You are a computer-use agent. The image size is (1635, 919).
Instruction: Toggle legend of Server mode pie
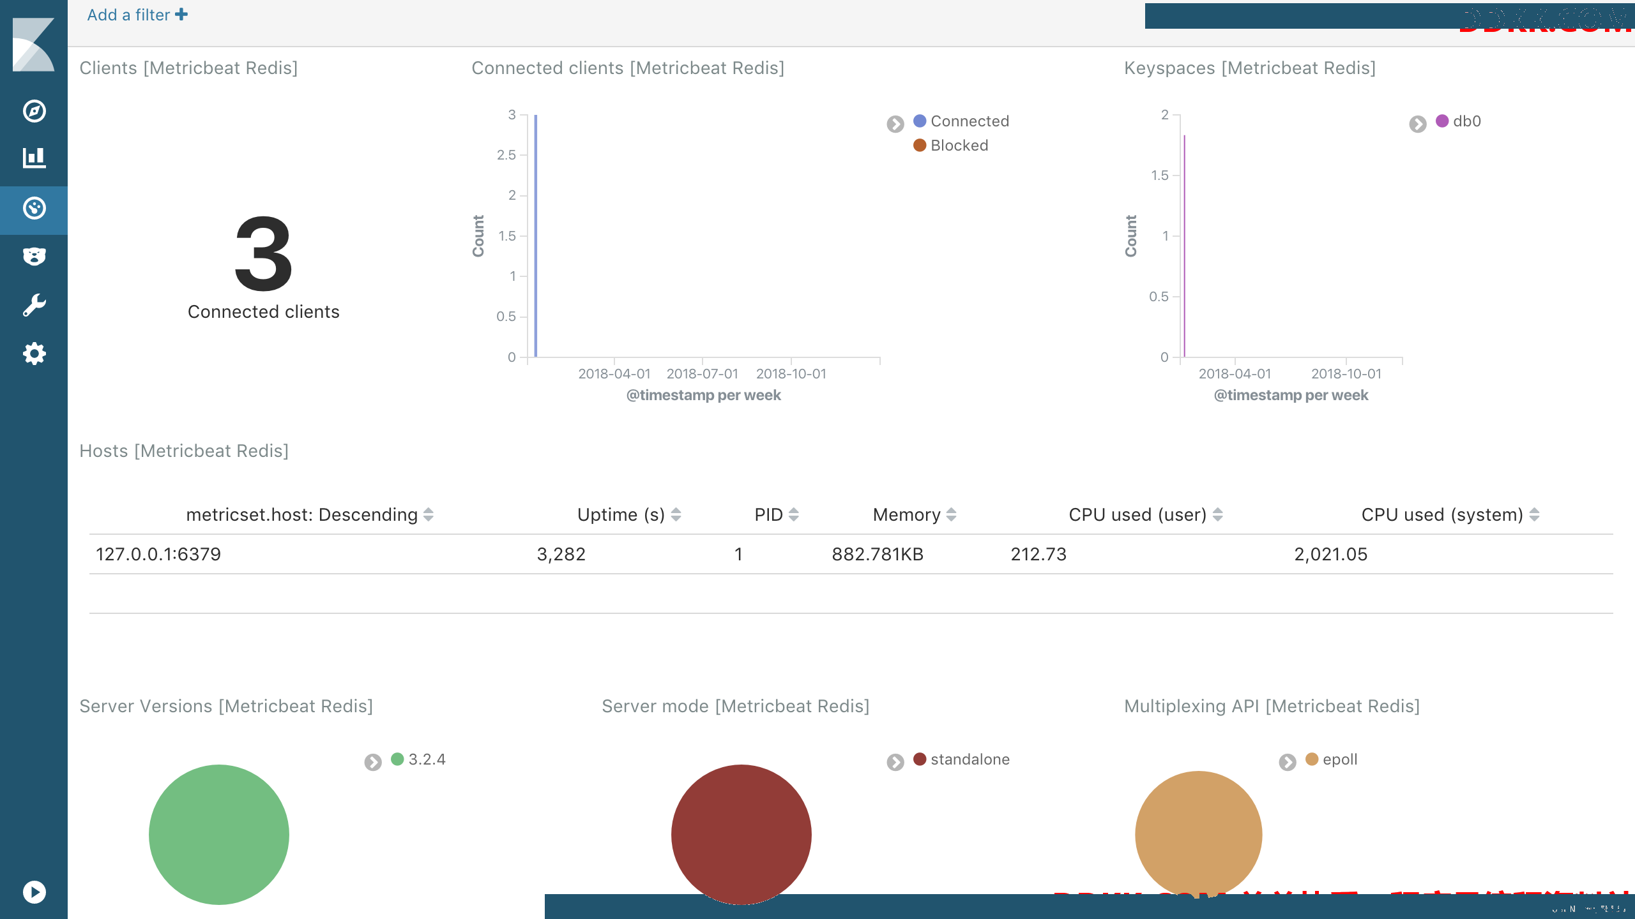[895, 761]
